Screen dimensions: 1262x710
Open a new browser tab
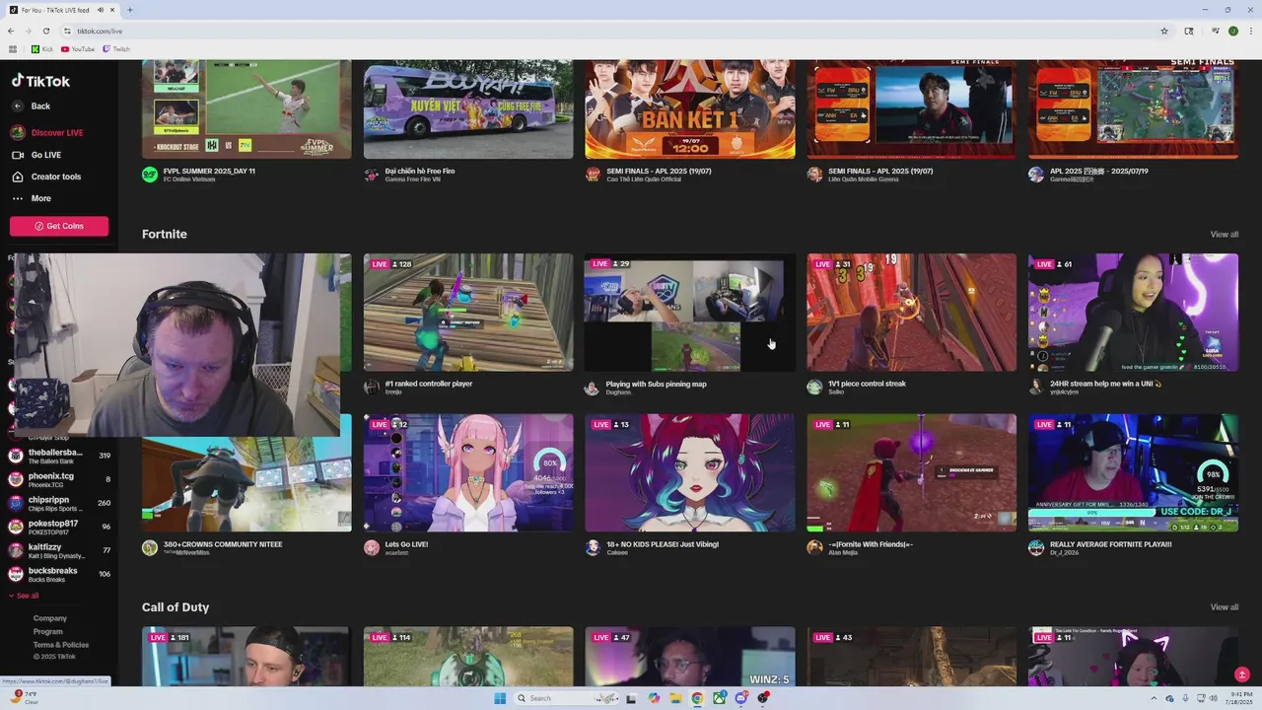(130, 10)
